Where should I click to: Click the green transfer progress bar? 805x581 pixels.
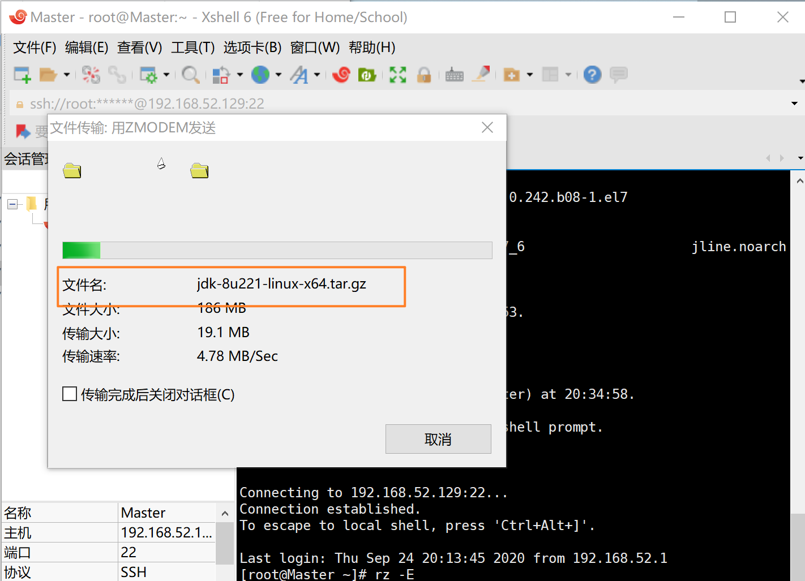tap(277, 250)
